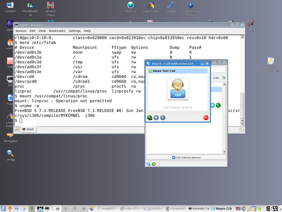Click the Skype contact list scroll-down arrow
282x212 pixels.
224,152
